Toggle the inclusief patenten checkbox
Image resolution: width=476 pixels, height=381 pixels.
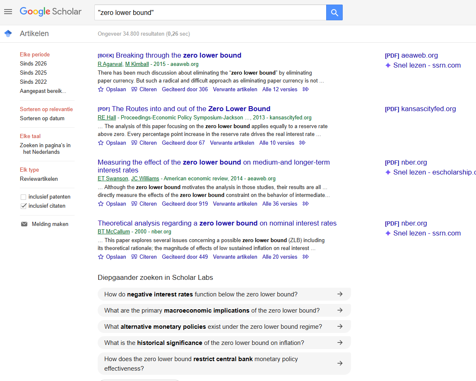(x=23, y=197)
